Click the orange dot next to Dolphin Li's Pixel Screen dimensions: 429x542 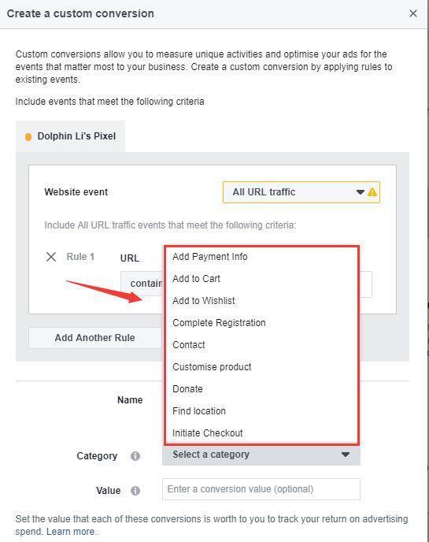(x=28, y=137)
